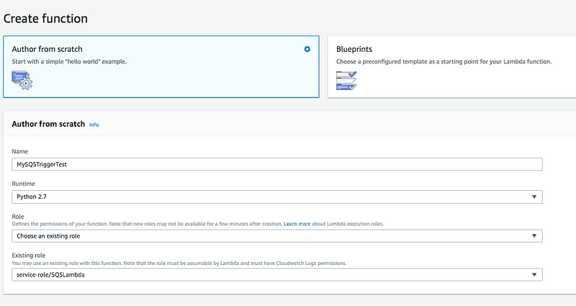Click the 'Defines the permissions of your function' note
576x306 pixels.
[x=197, y=224]
